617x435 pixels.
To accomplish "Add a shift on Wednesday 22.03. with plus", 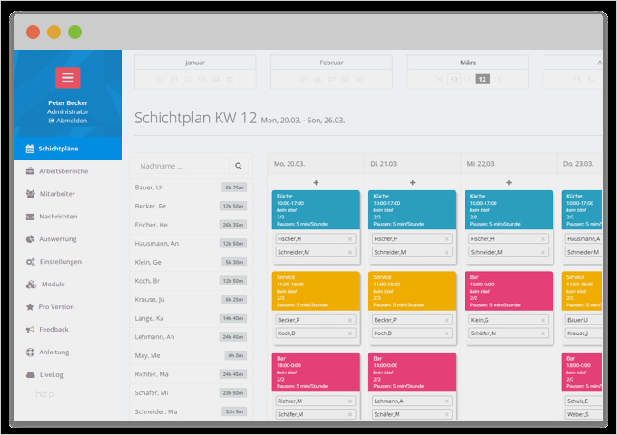I will point(509,182).
